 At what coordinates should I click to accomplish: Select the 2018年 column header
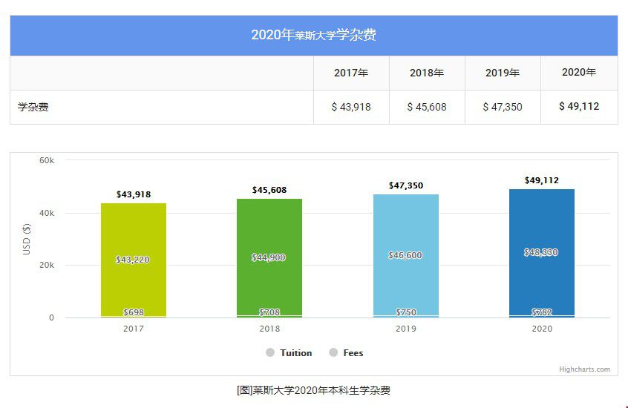[x=427, y=73]
